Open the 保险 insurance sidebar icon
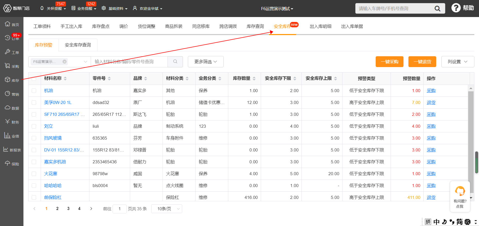The image size is (479, 226). click(x=8, y=163)
